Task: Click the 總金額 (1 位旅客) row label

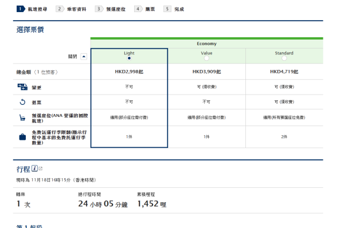Action: (x=37, y=72)
